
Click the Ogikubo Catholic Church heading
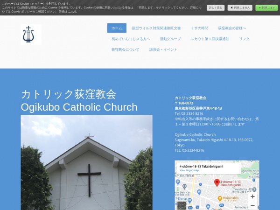pyautogui.click(x=79, y=107)
